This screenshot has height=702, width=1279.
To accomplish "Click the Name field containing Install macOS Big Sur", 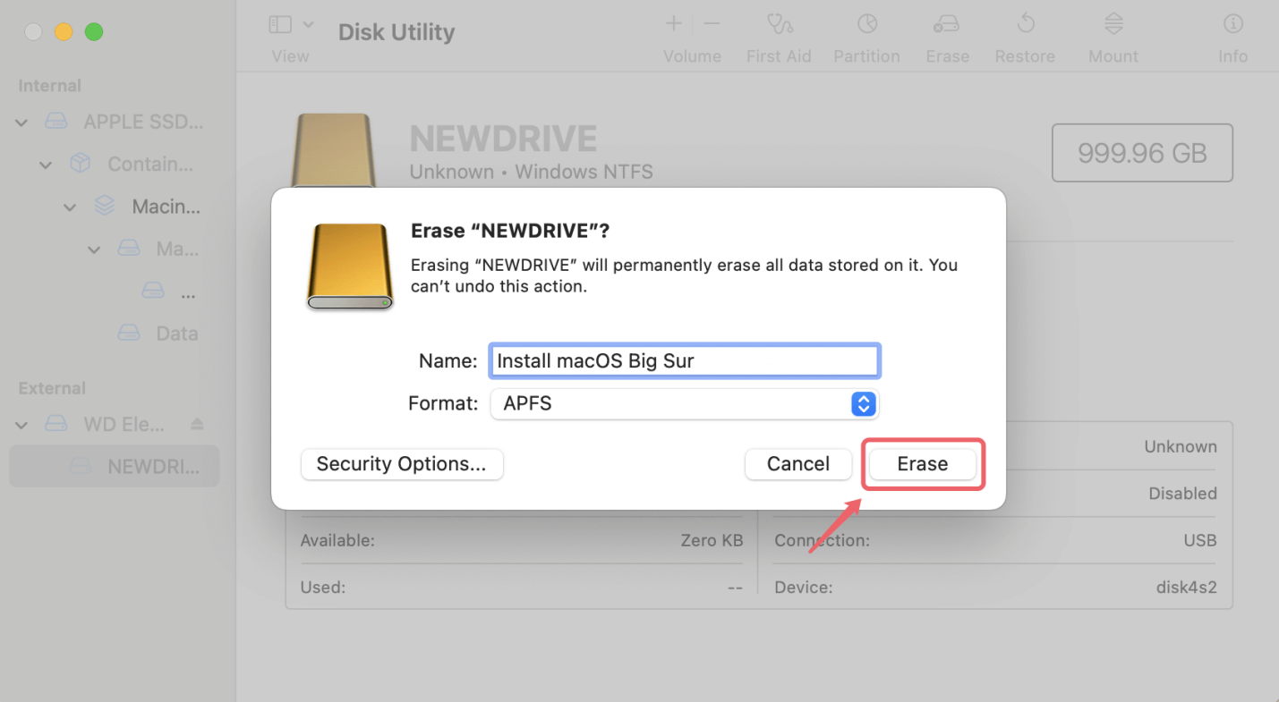I will [x=684, y=360].
